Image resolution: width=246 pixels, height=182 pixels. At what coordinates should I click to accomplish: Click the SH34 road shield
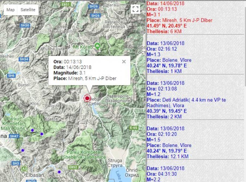pos(24,59)
